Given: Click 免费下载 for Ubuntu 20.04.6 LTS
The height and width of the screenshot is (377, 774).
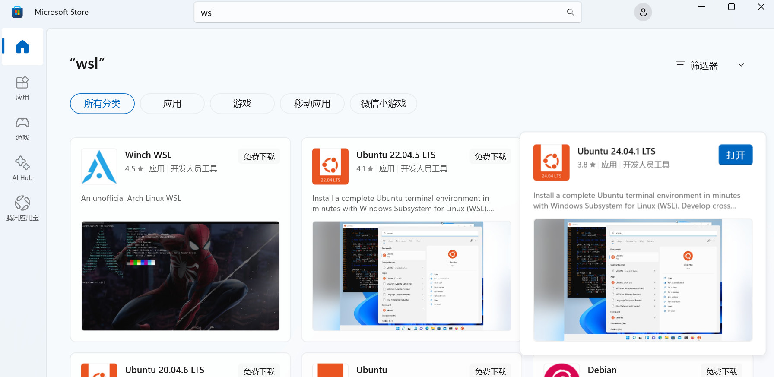Looking at the screenshot, I should (259, 371).
